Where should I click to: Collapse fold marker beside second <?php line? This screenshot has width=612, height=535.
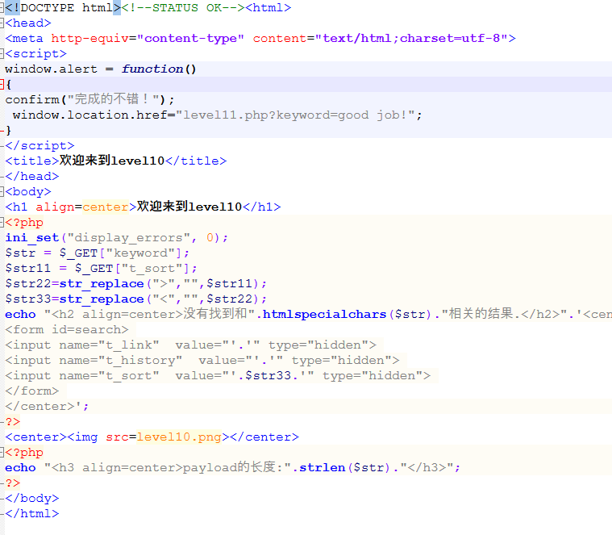(x=2, y=453)
